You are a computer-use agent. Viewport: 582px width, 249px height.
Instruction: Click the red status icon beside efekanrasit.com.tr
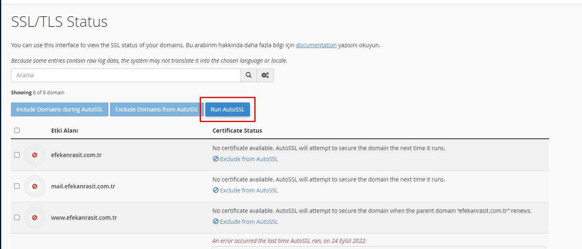(35, 155)
